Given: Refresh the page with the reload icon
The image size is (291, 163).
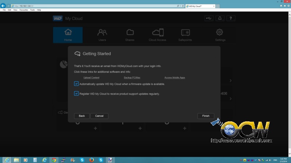Looking at the screenshot, I should coord(183,6).
